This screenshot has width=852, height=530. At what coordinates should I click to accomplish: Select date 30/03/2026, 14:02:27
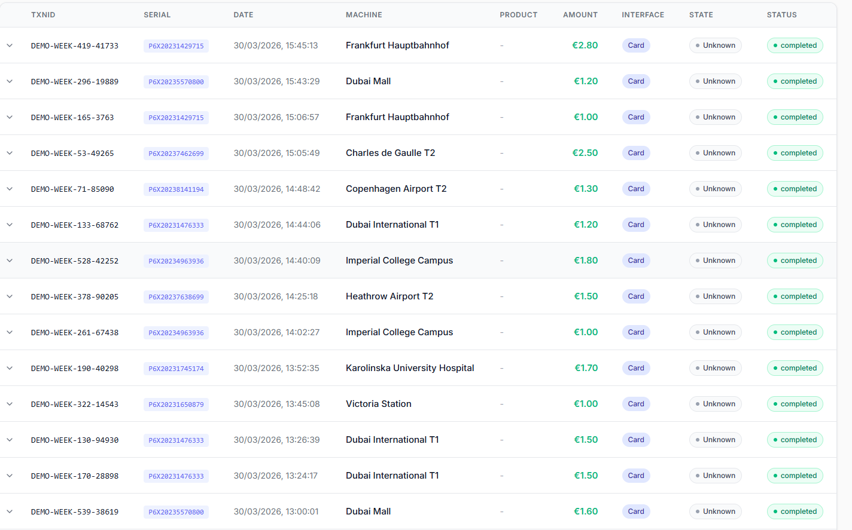[x=276, y=332]
